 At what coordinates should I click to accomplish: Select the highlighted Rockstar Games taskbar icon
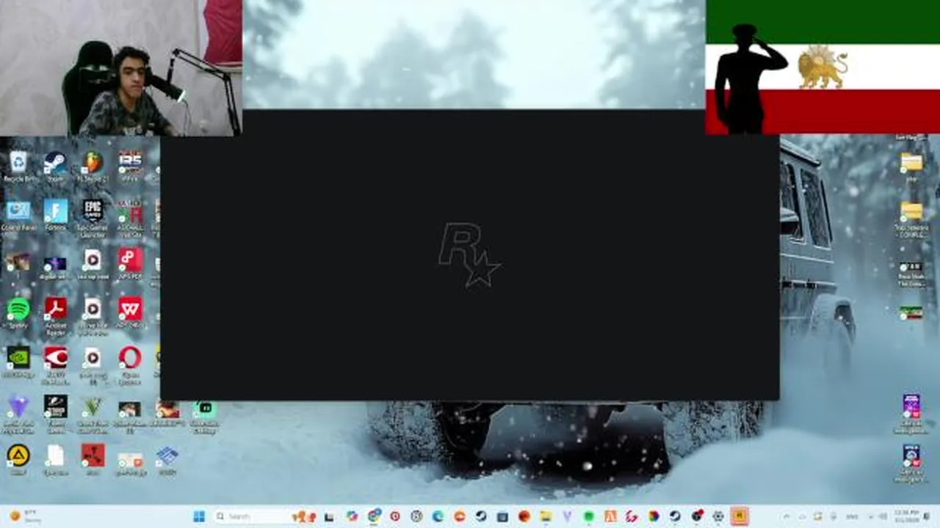[740, 516]
